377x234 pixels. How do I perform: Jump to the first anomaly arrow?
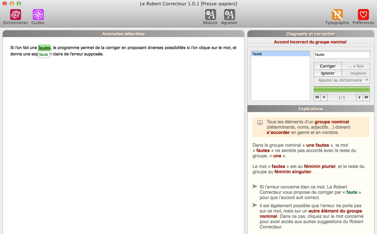pos(317,97)
